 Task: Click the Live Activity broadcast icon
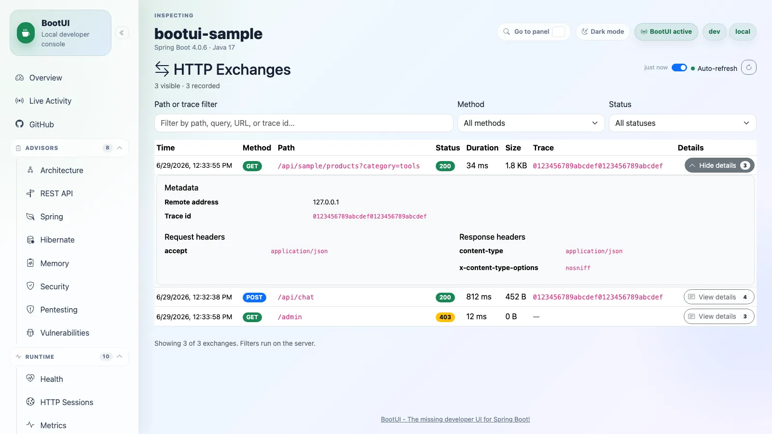point(19,101)
